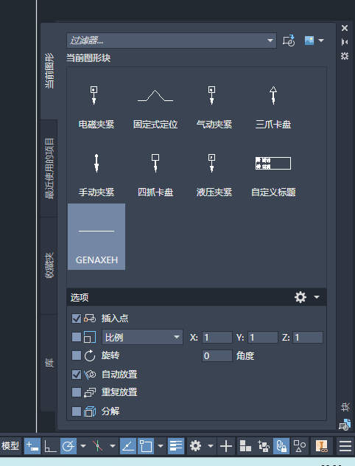Screen dimensions: 355x466
Task: Click the annotation monitor plus icon
Action: point(226,446)
